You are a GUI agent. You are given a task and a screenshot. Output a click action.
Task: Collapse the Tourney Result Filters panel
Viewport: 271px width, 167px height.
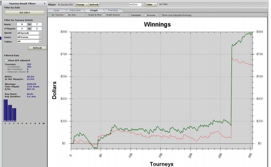coord(45,3)
